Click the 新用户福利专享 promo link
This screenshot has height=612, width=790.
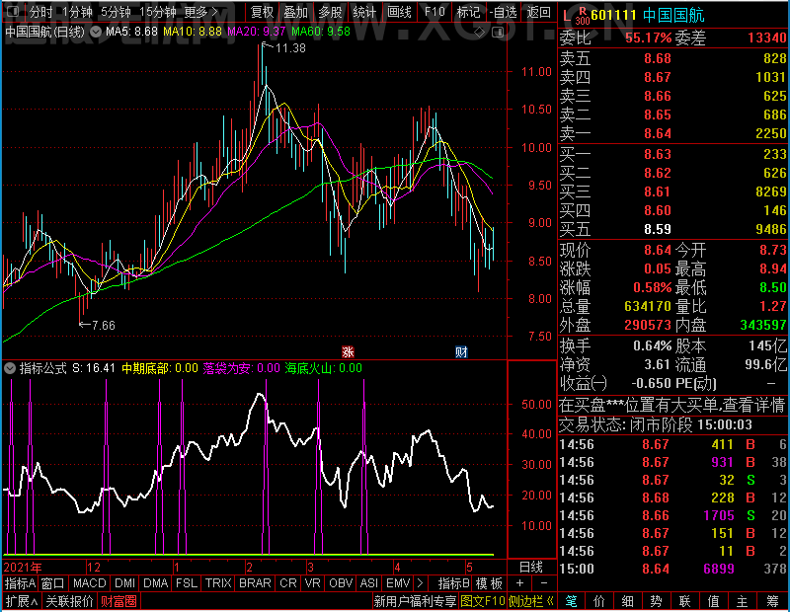(415, 601)
